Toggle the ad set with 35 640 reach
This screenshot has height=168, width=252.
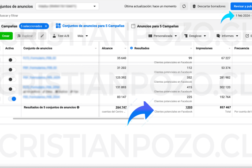coord(12,60)
